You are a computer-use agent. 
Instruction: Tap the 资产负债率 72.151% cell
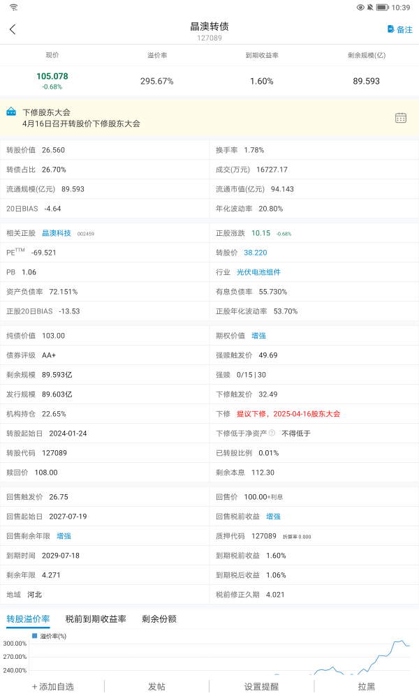click(105, 292)
